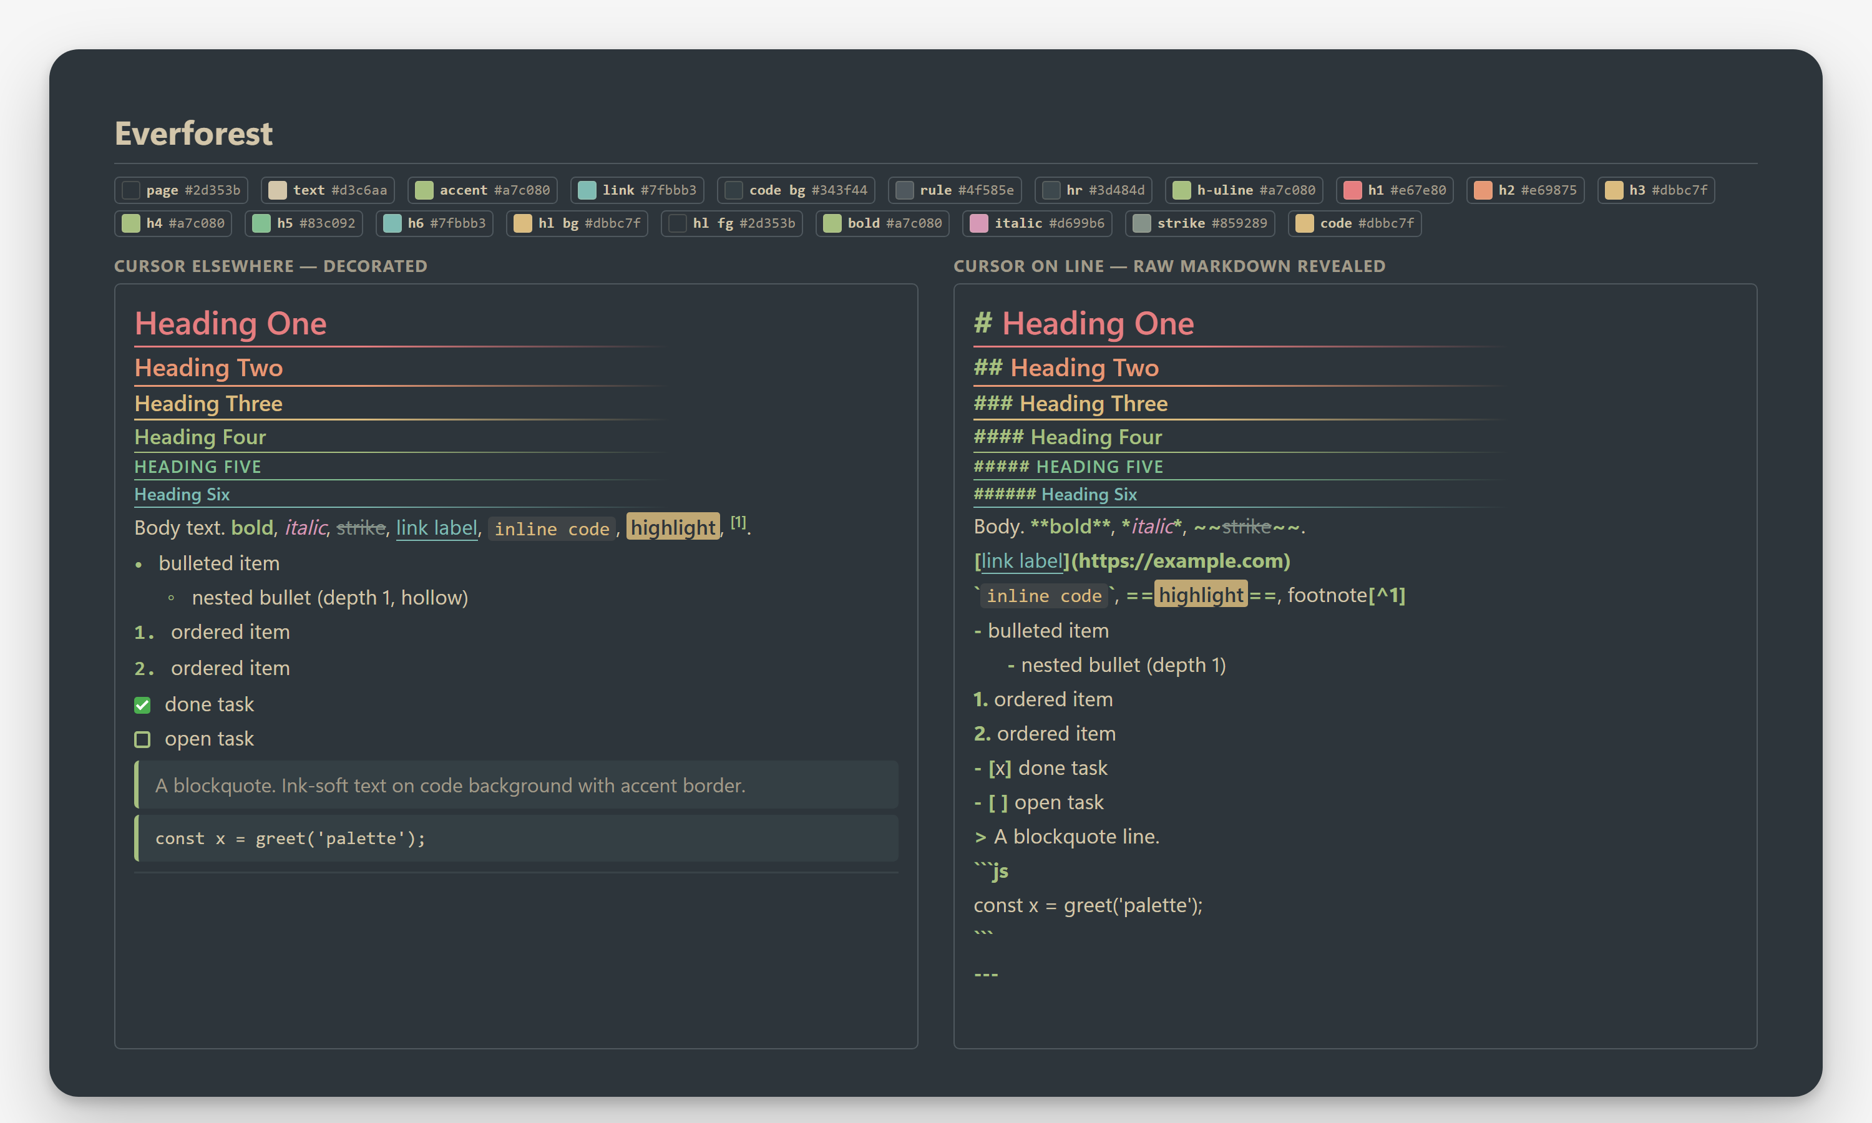
Task: Click the ```js fence line
Action: tap(992, 871)
